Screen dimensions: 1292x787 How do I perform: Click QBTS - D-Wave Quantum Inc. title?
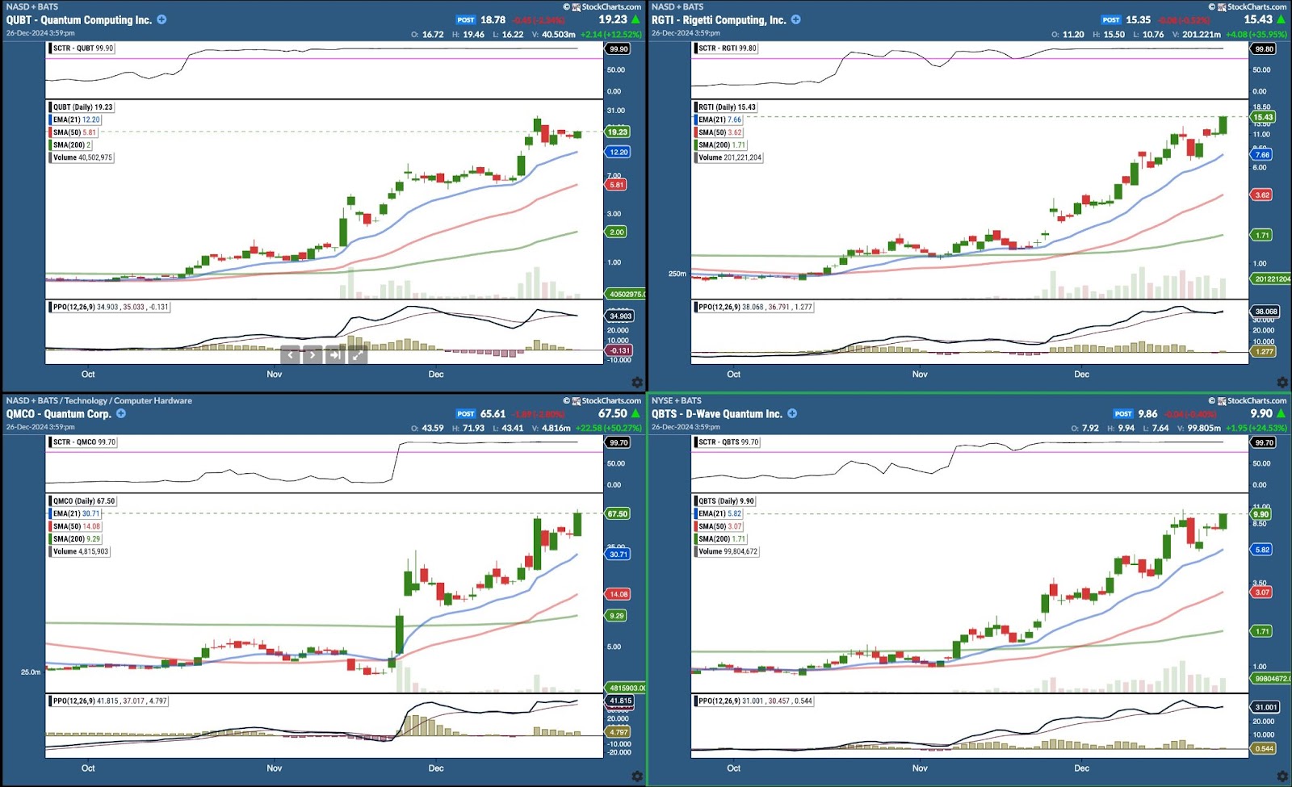(x=717, y=414)
